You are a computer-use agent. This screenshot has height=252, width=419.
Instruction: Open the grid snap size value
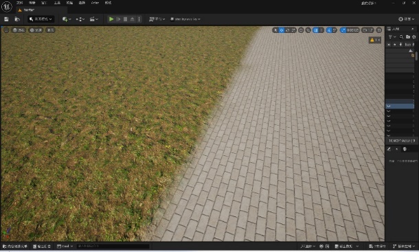coord(321,30)
